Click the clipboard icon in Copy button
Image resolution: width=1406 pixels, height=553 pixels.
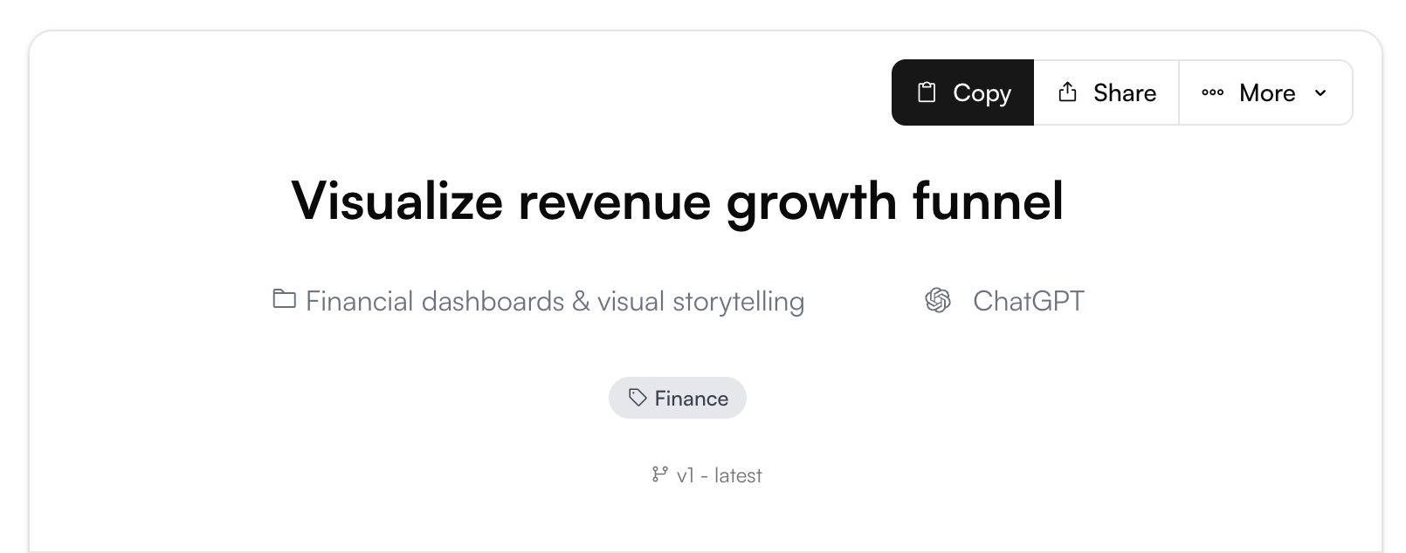927,92
